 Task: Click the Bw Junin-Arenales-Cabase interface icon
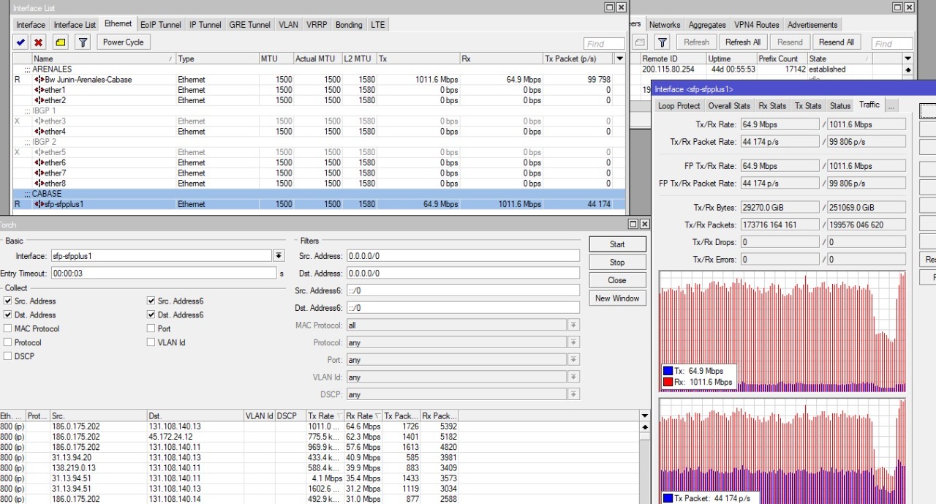(x=39, y=80)
